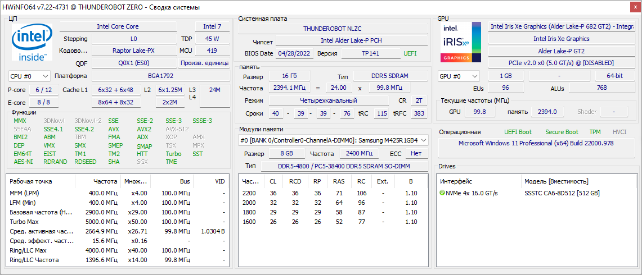Click the P-core 6 / 12 count field
This screenshot has height=275, width=642.
coord(43,90)
